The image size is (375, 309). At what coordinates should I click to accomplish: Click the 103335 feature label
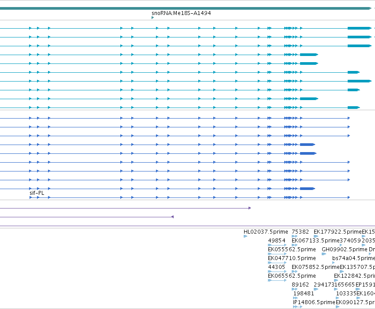(x=346, y=294)
